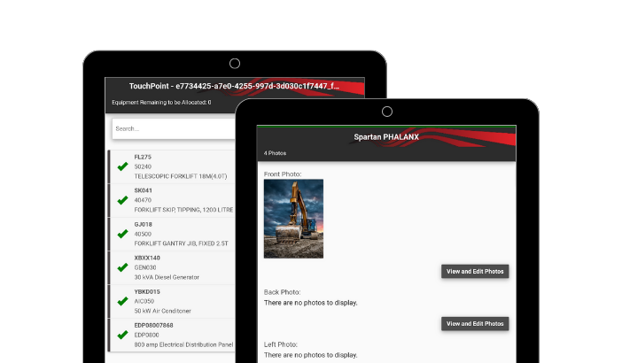Click the 4 Photos count label
Image resolution: width=622 pixels, height=363 pixels.
(x=275, y=153)
